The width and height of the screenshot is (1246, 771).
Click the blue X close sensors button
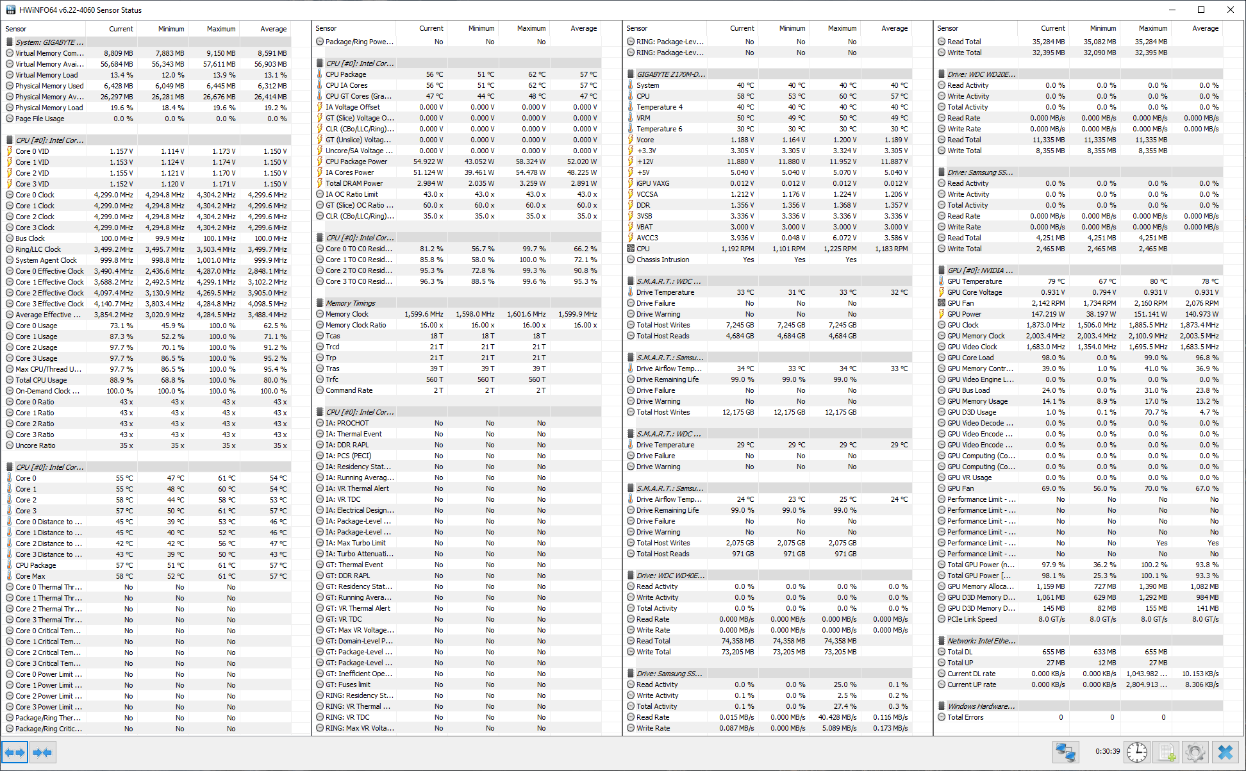[1225, 752]
